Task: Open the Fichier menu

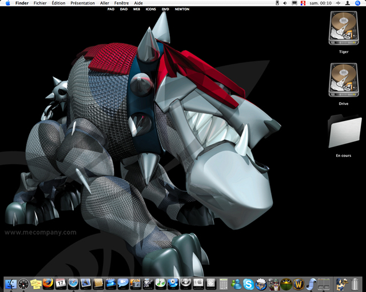Action: [x=40, y=3]
